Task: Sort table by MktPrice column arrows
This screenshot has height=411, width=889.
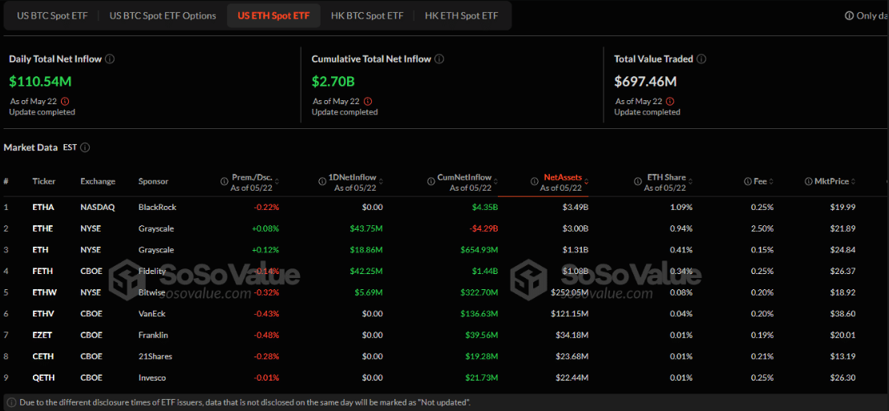Action: [854, 182]
